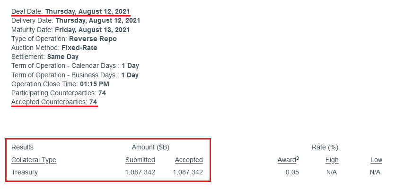Select the Deal Date value text
Image resolution: width=413 pixels, height=189 pixels.
click(x=88, y=12)
